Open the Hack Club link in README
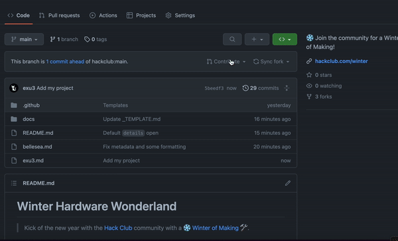This screenshot has height=241, width=398. tap(118, 228)
